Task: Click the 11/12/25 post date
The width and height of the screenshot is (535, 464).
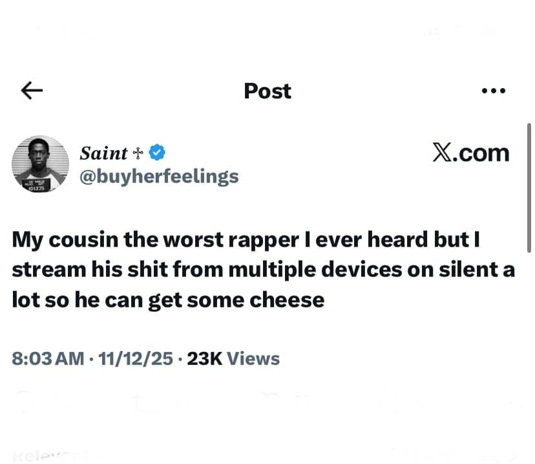Action: click(x=136, y=359)
